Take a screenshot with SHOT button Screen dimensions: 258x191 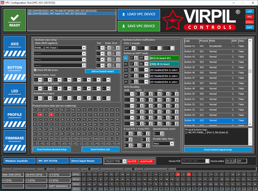249,27
